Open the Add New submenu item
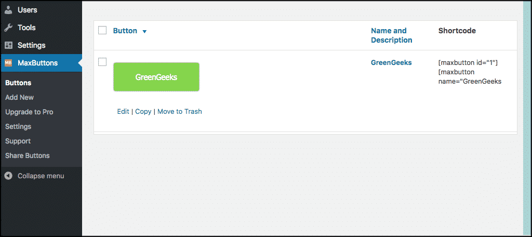Viewport: 532px width, 237px height. tap(19, 97)
